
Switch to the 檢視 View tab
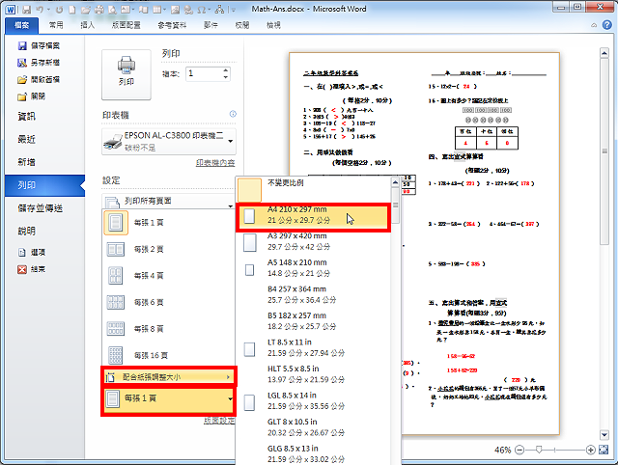click(x=274, y=26)
